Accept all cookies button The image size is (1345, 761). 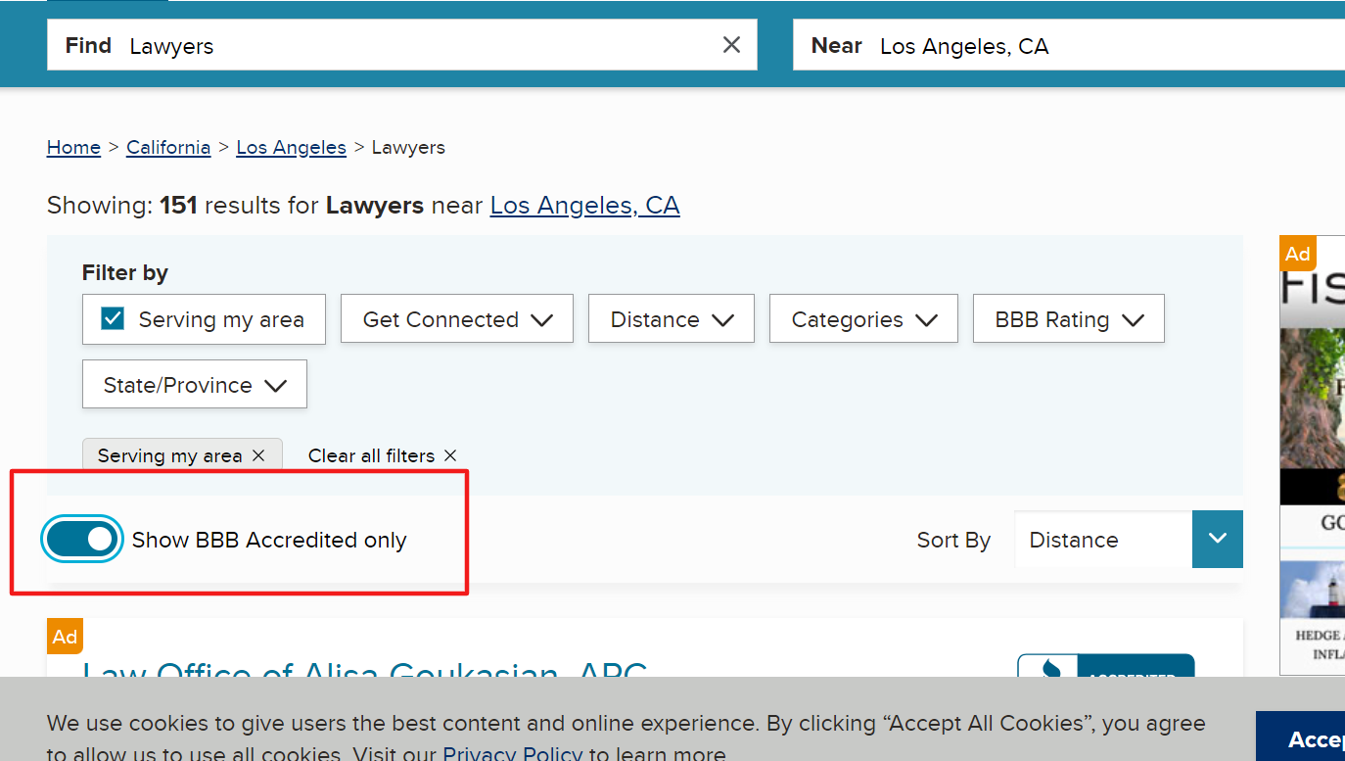pyautogui.click(x=1300, y=737)
